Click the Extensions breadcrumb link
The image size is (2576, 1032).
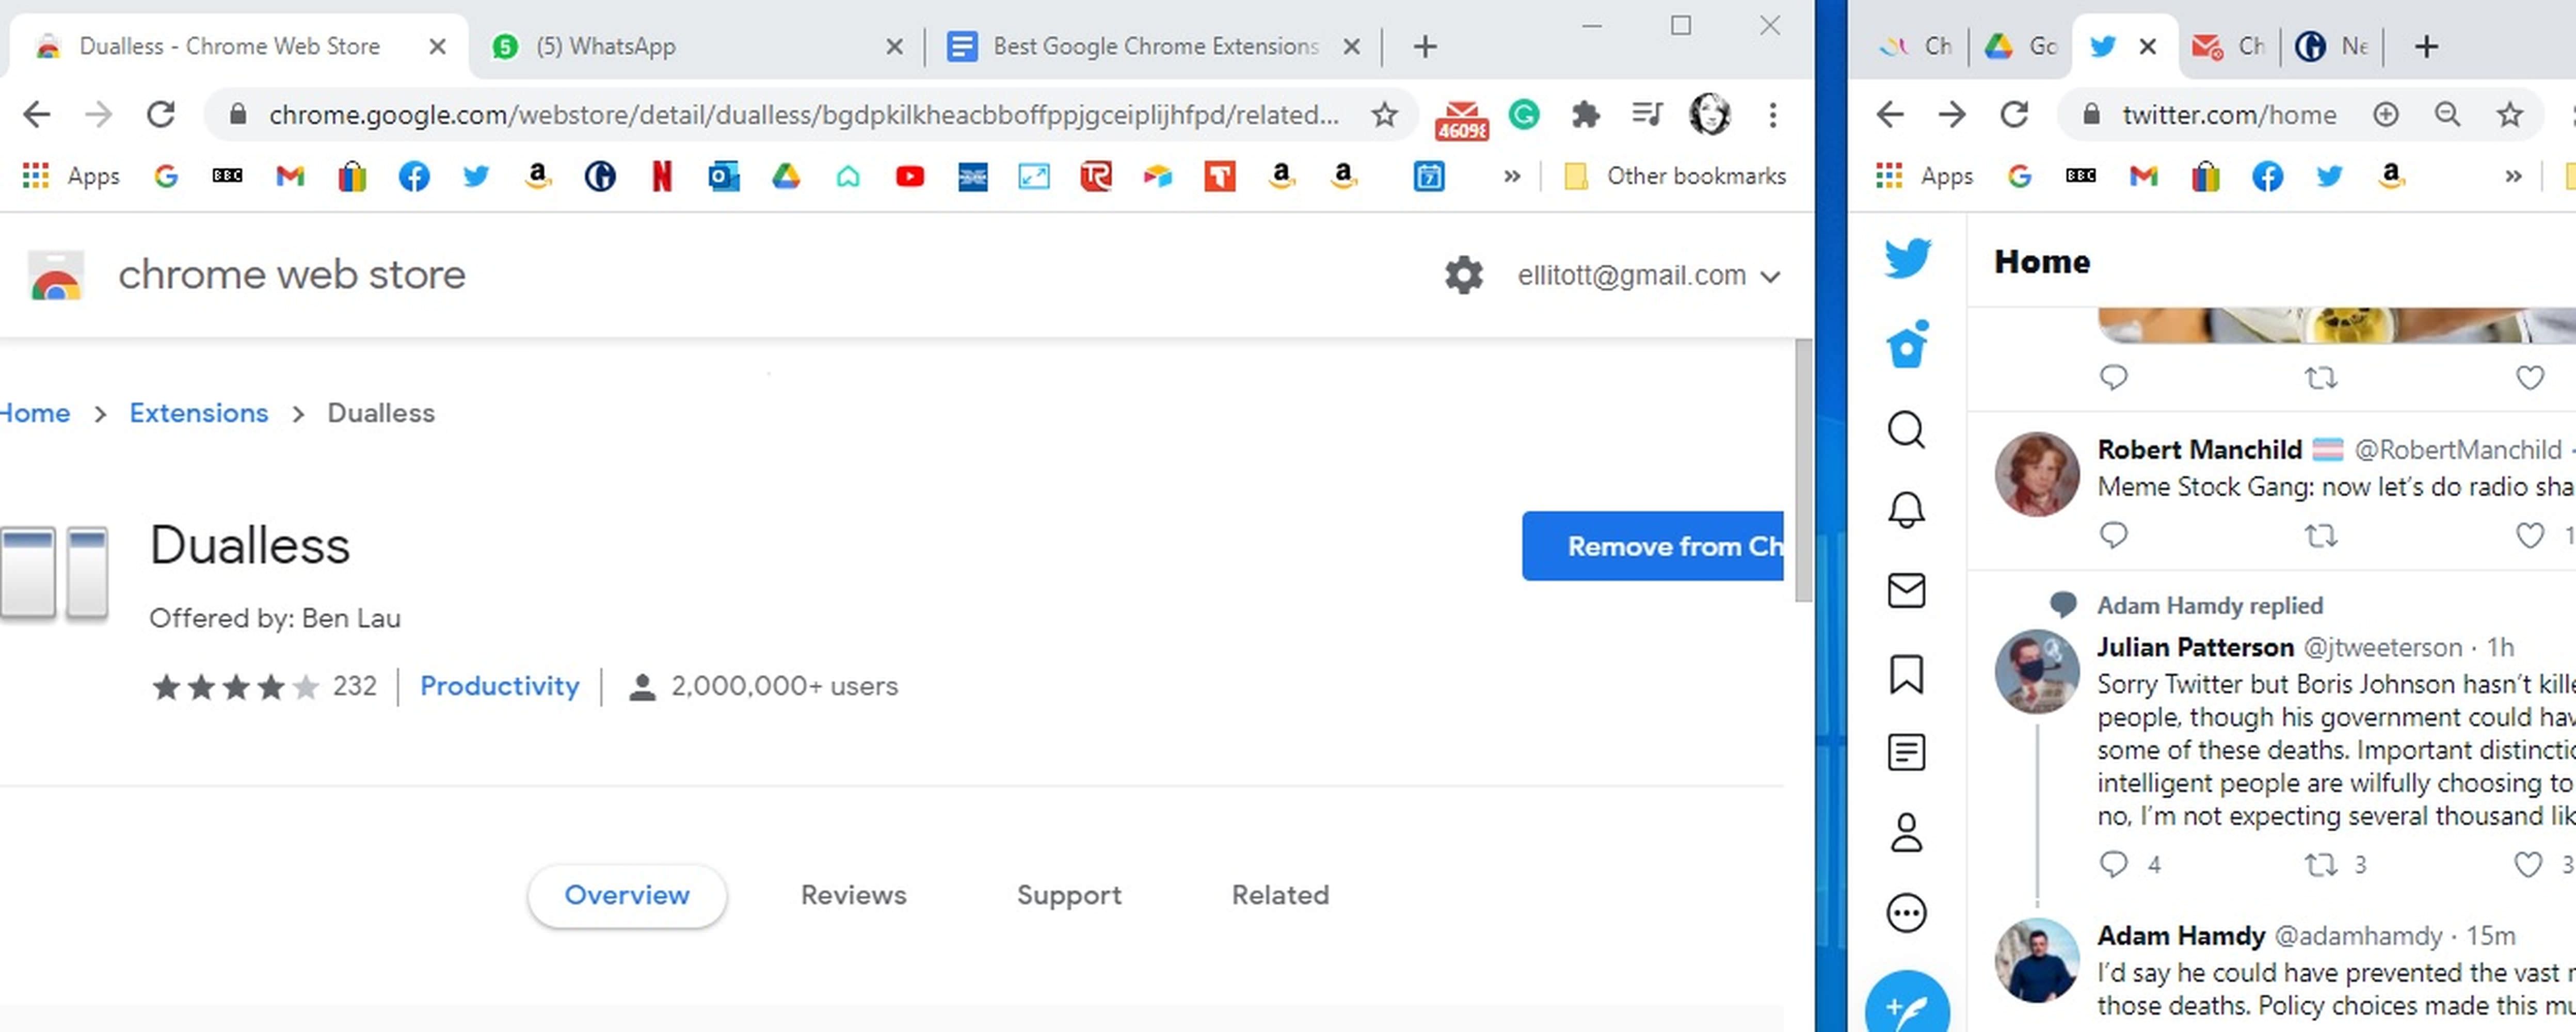coord(197,412)
